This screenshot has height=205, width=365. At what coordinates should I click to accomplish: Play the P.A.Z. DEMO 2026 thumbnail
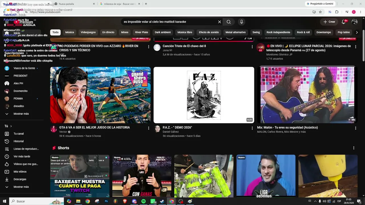click(x=204, y=95)
